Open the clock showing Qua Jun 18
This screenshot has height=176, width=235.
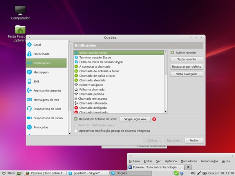pyautogui.click(x=221, y=173)
